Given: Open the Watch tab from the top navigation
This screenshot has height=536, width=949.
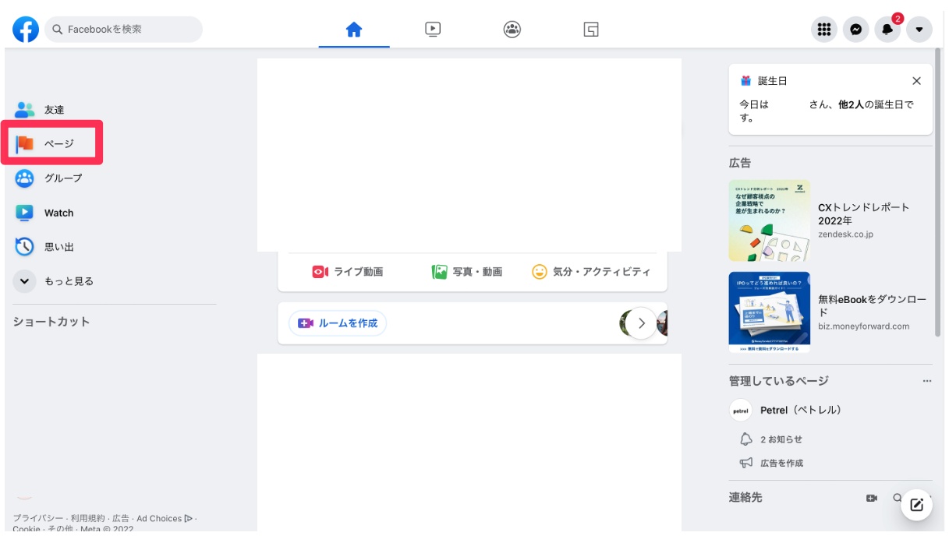Looking at the screenshot, I should 433,29.
